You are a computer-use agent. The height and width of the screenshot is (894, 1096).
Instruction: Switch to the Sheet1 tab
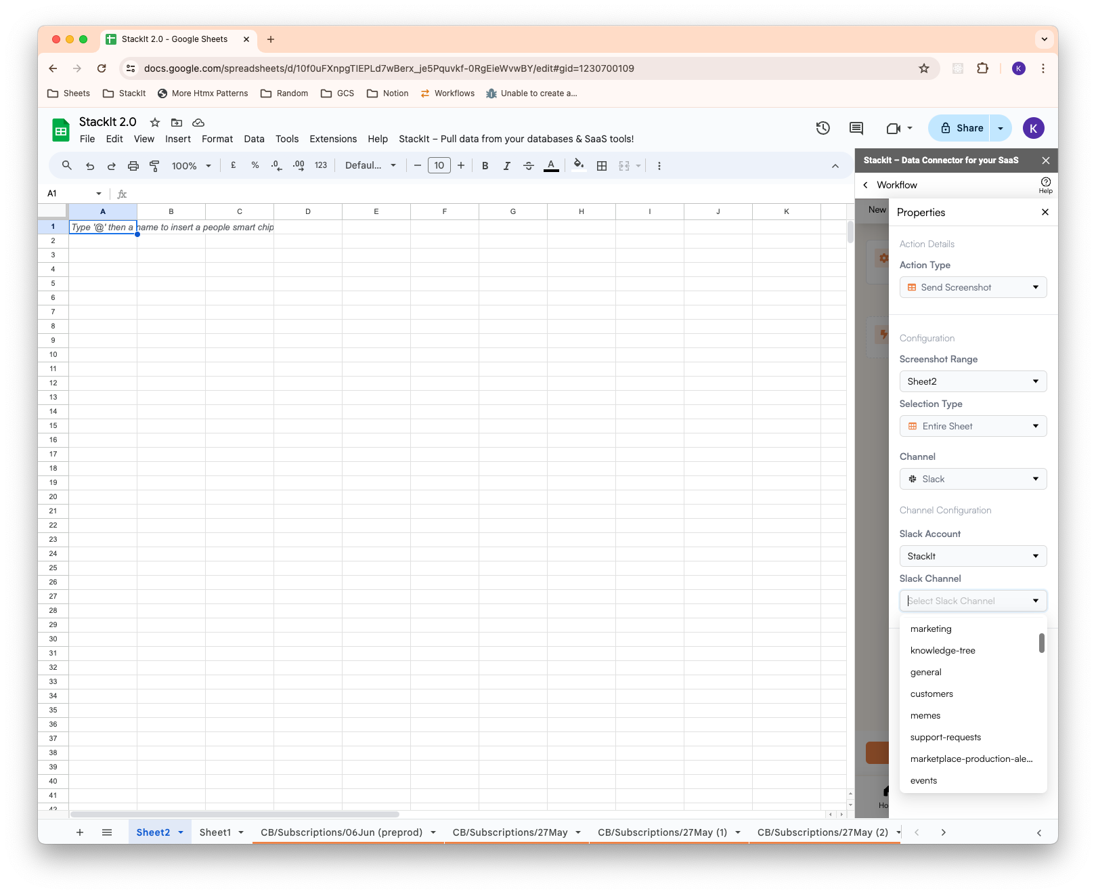click(215, 832)
